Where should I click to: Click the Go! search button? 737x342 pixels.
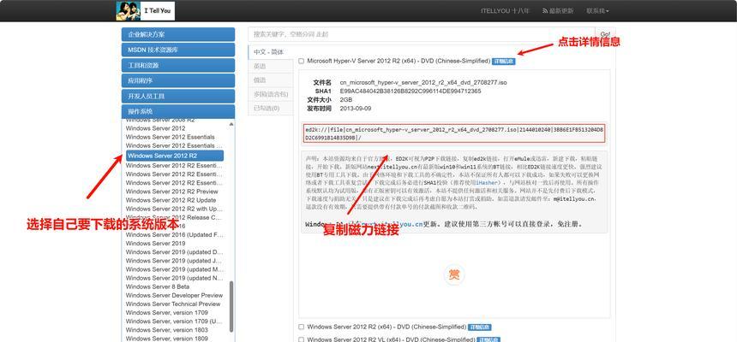pos(605,34)
